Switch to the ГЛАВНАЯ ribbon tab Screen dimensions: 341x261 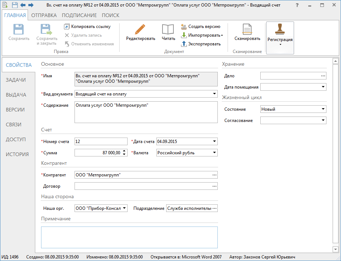pyautogui.click(x=15, y=15)
